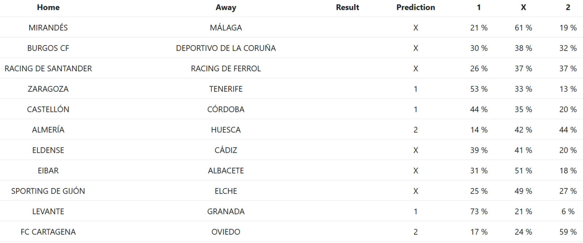583x243 pixels.
Task: Click the Prediction column header
Action: (x=415, y=7)
